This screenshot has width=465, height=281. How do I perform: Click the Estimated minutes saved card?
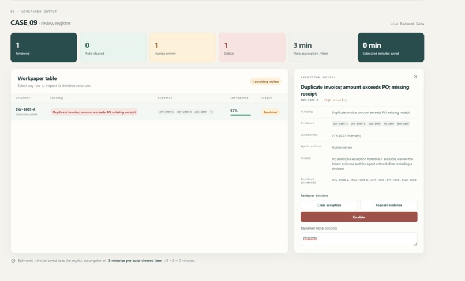pos(391,47)
